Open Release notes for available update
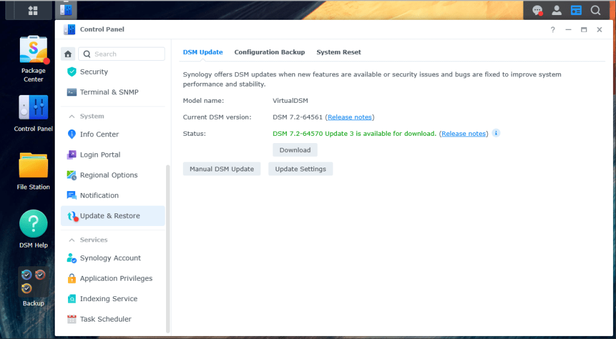The image size is (616, 339). (x=464, y=133)
